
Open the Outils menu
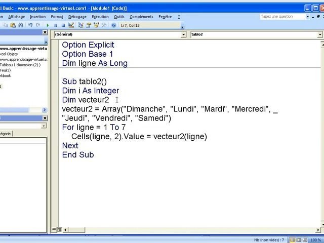pos(119,17)
